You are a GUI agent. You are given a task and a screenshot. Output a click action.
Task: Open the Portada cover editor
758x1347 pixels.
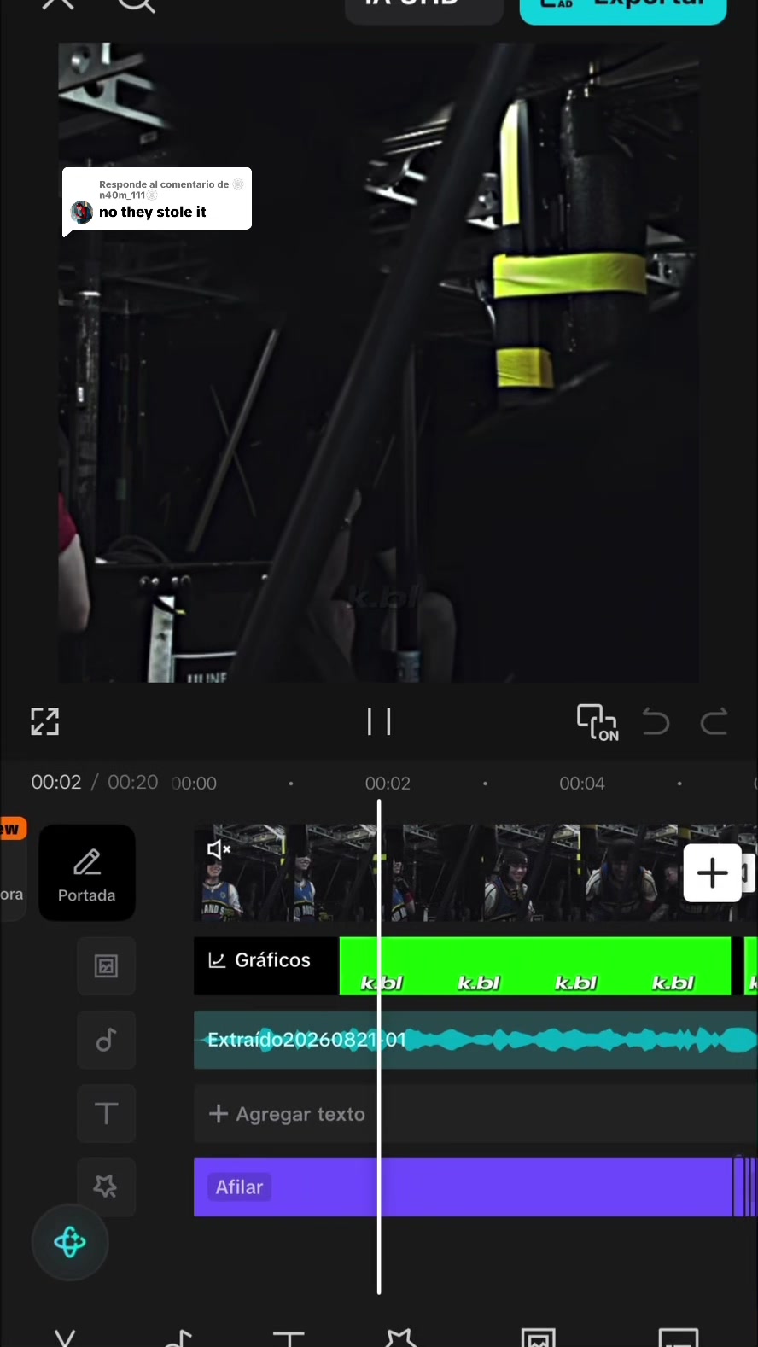87,872
